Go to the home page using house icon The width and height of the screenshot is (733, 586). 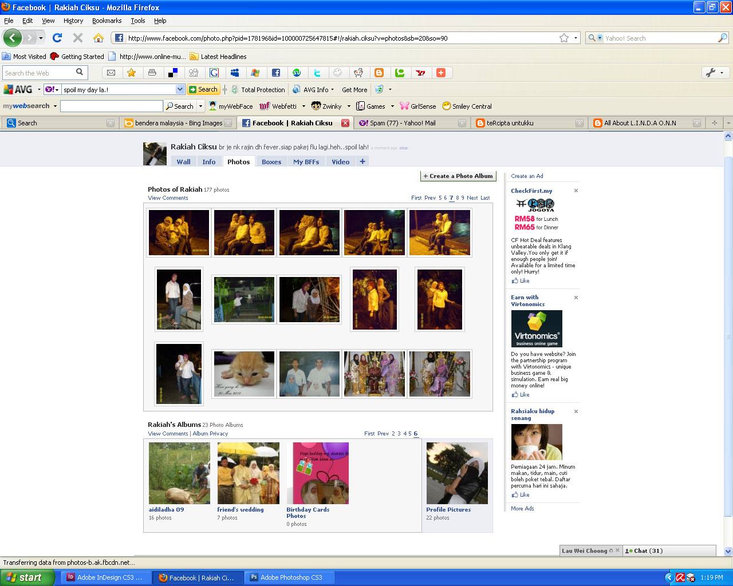tap(98, 38)
